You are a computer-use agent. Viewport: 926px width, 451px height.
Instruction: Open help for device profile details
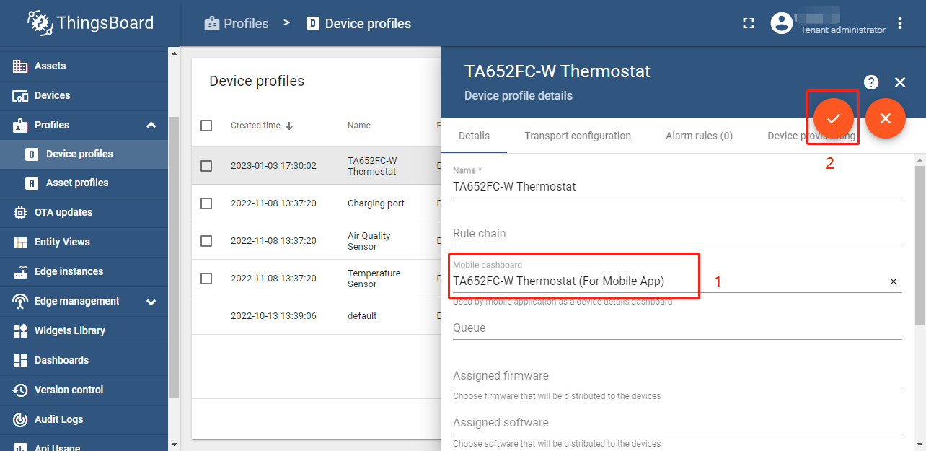[871, 82]
